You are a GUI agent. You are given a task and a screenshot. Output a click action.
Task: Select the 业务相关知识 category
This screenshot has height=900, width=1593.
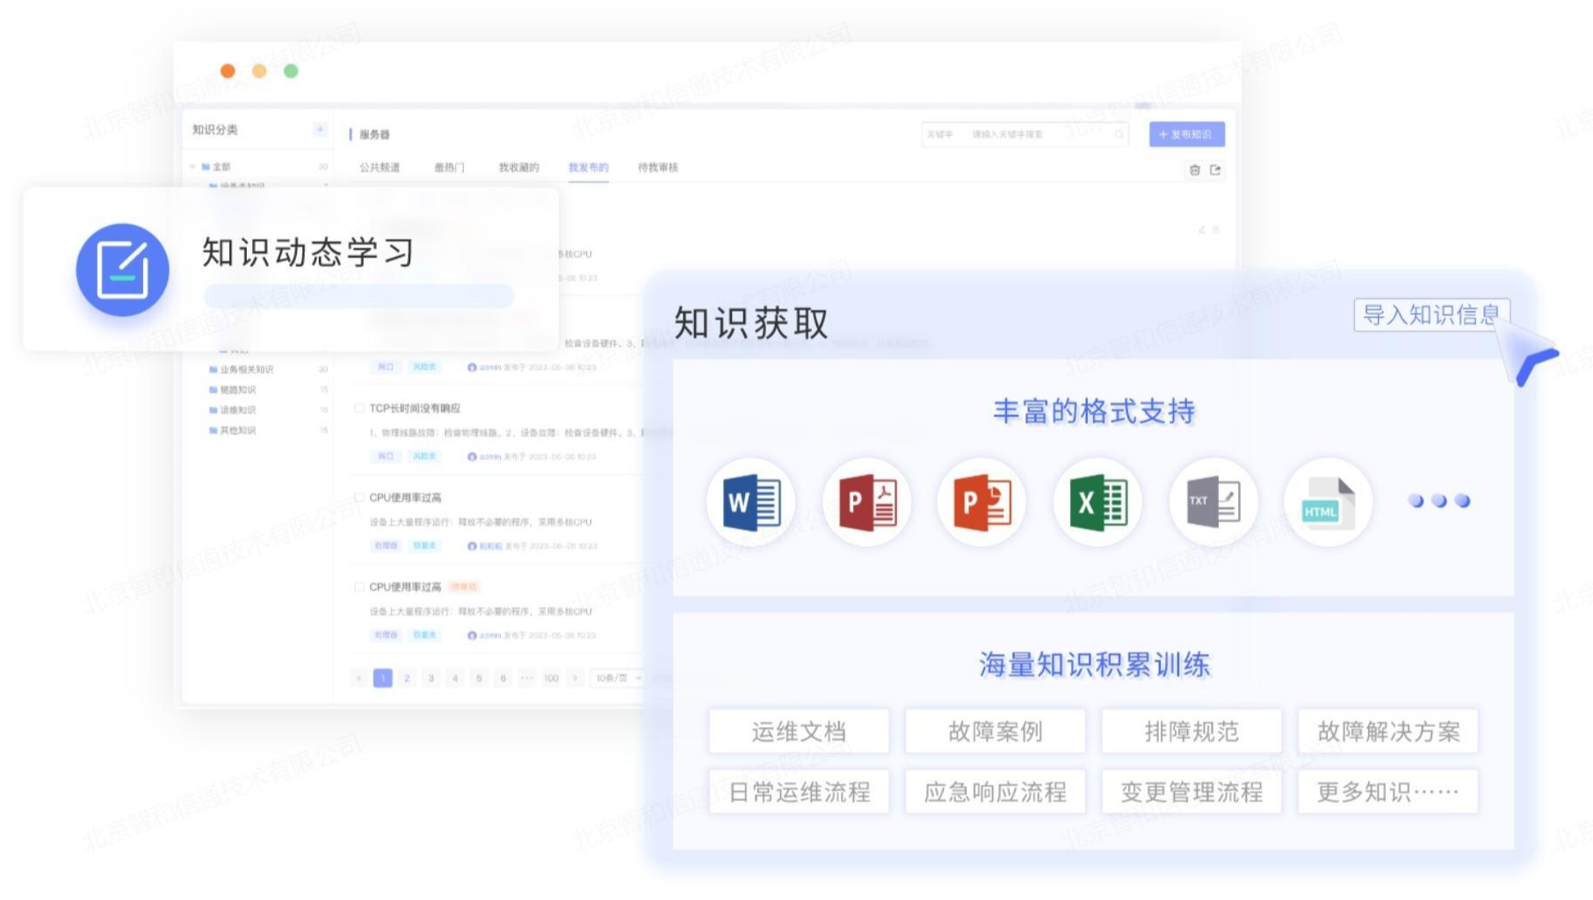click(x=247, y=370)
